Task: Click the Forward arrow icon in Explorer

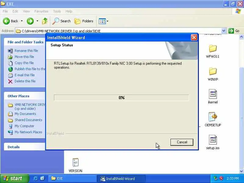Action: 30,21
